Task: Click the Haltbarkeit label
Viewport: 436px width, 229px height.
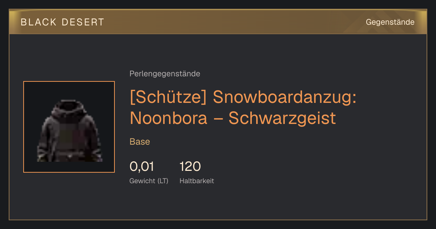Action: pyautogui.click(x=197, y=181)
